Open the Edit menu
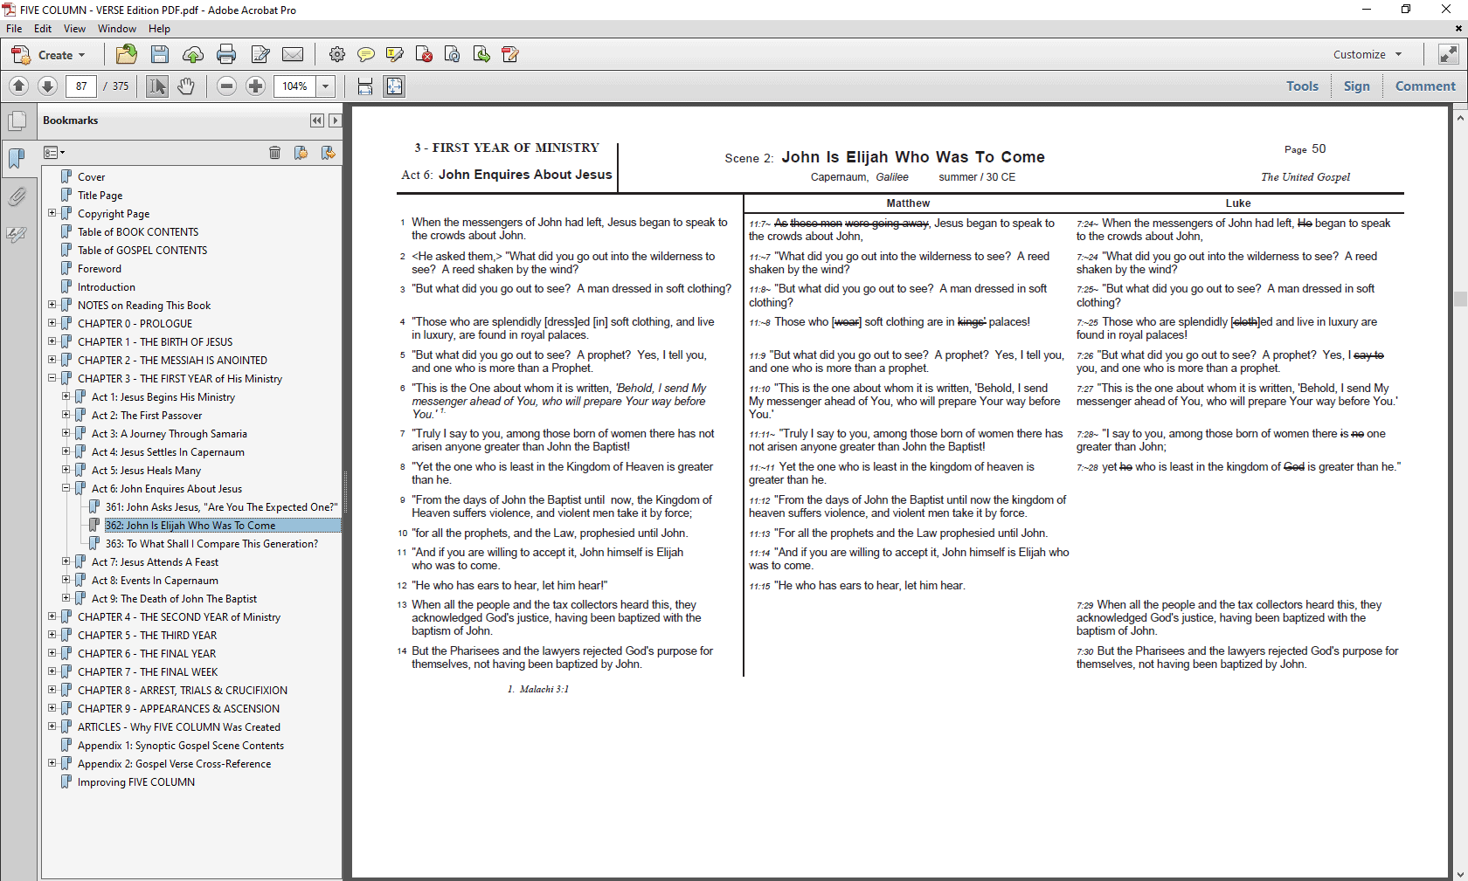The height and width of the screenshot is (881, 1468). click(43, 29)
